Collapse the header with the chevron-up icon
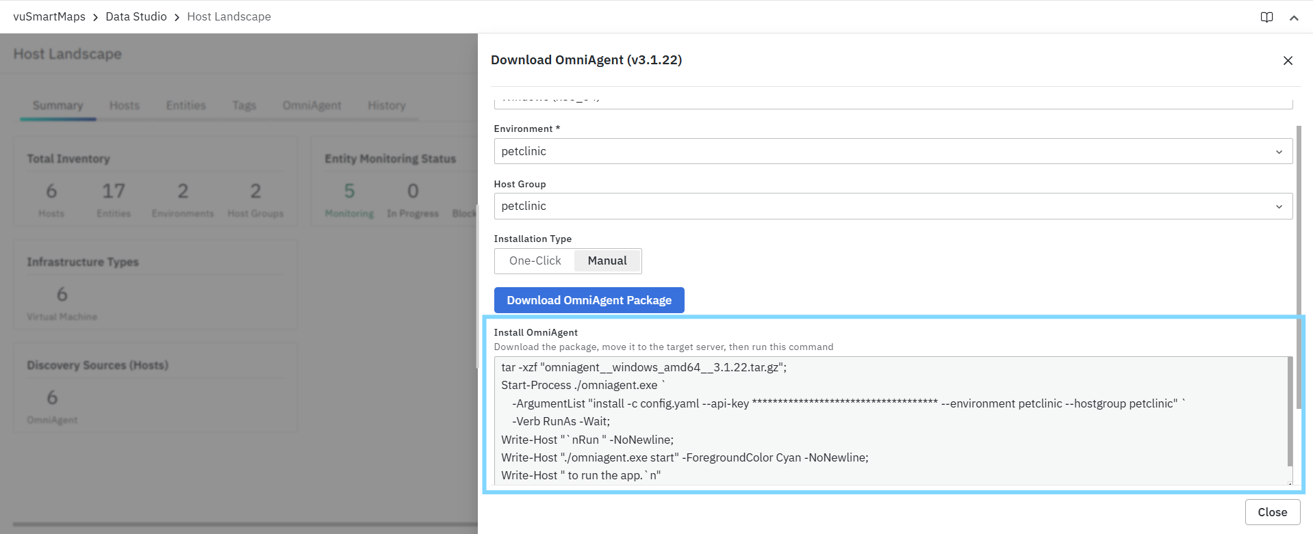 tap(1294, 18)
